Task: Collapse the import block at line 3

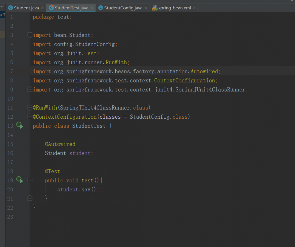Action: pyautogui.click(x=29, y=35)
